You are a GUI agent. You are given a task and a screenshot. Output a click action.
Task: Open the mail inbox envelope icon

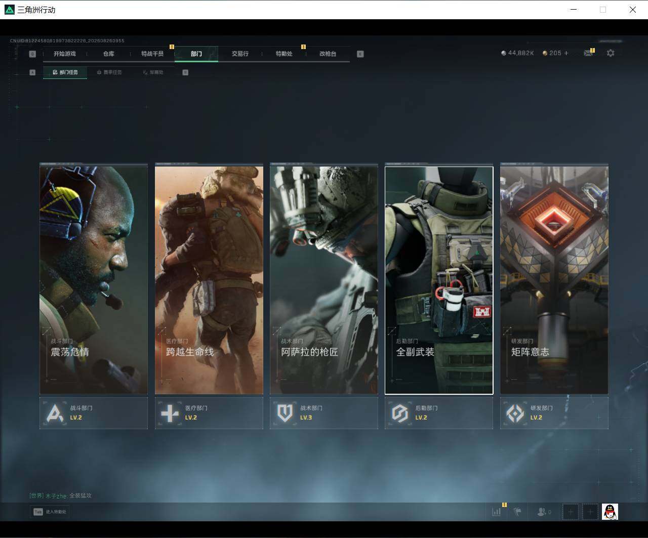(x=588, y=53)
